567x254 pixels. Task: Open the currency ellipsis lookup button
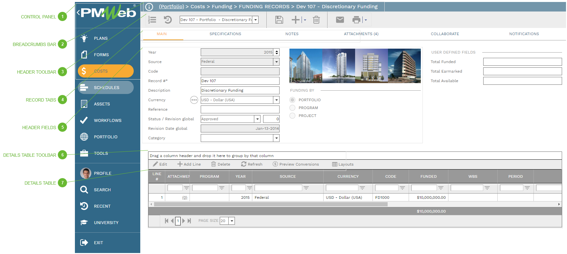coord(194,100)
